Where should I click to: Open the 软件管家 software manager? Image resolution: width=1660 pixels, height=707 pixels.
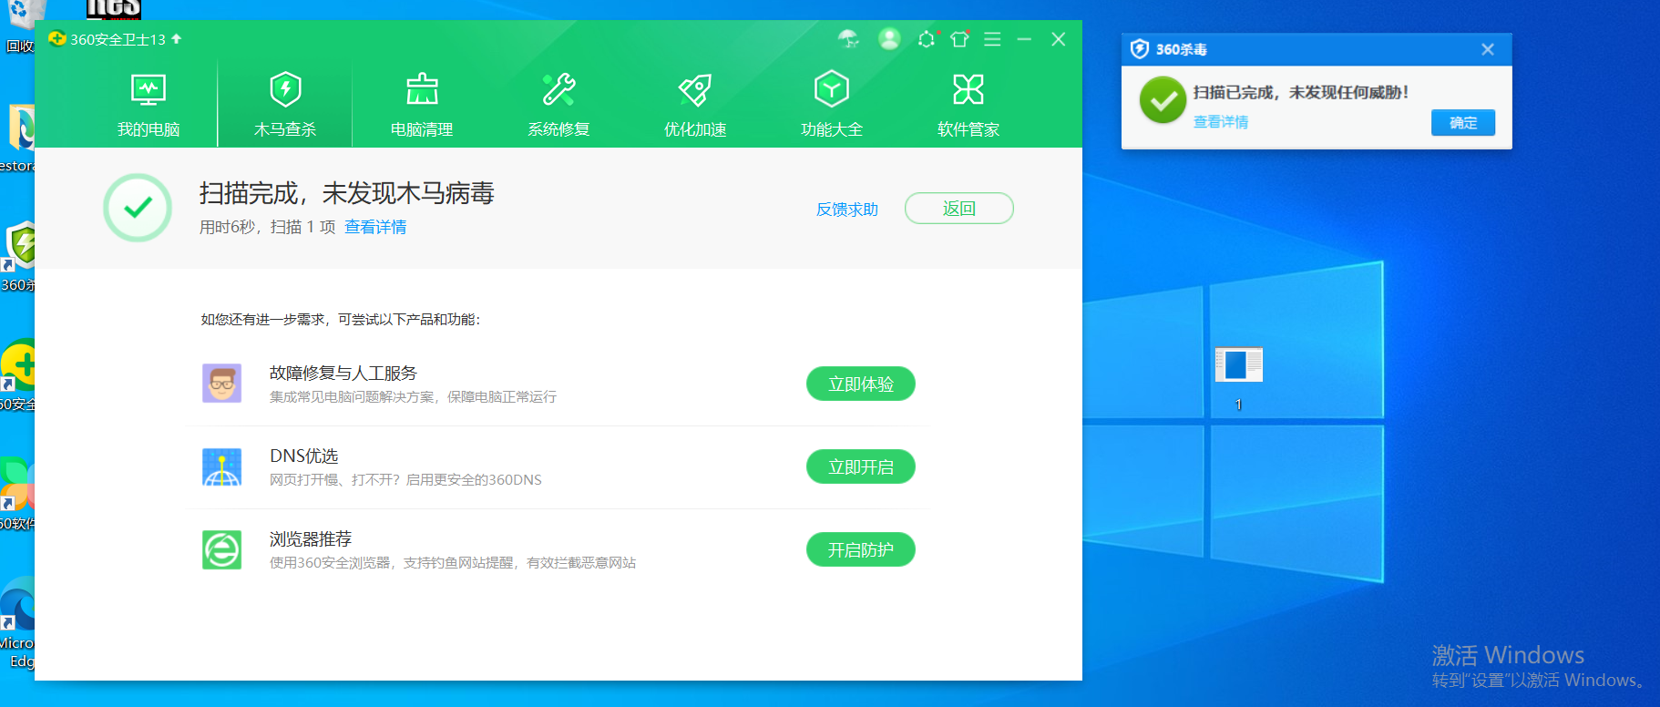tap(968, 105)
